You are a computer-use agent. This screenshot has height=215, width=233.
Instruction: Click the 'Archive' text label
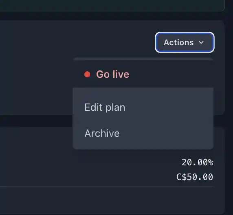102,133
